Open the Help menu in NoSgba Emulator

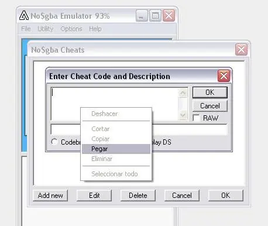[95, 29]
